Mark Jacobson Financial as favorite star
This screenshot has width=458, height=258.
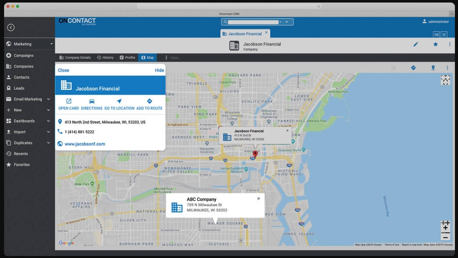click(x=436, y=44)
